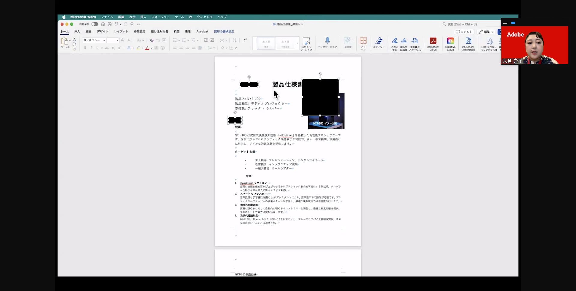The width and height of the screenshot is (576, 291).
Task: Toggle italic formatting
Action: tap(91, 48)
